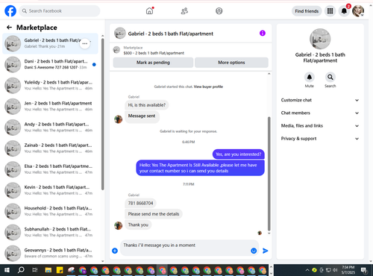373x276 pixels.
Task: Open Windows action center notifications
Action: (364, 270)
